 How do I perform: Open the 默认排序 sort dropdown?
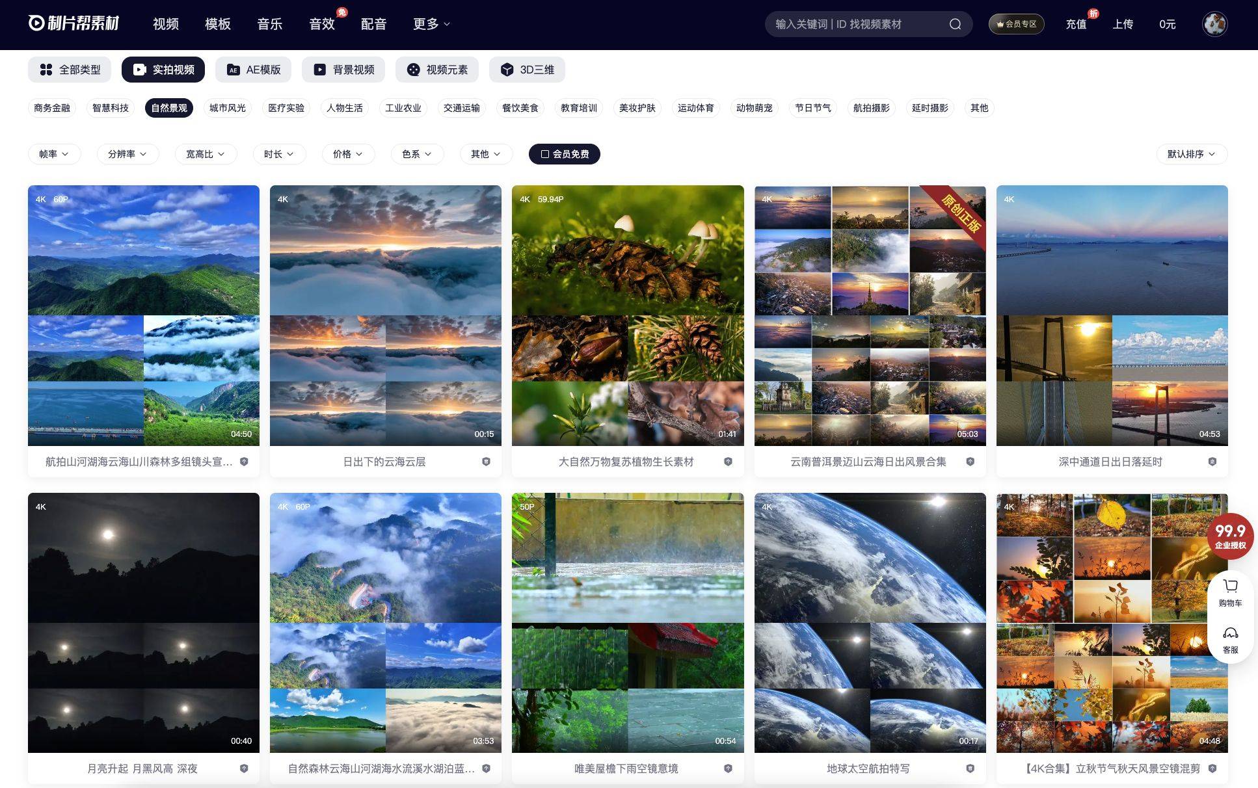tap(1191, 154)
